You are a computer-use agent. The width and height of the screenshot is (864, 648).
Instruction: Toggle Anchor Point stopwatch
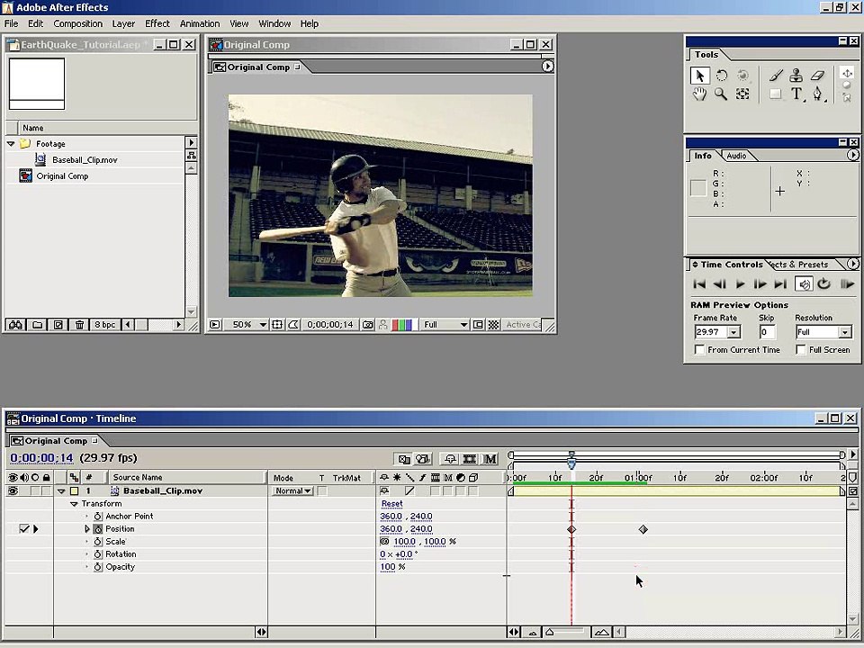97,517
